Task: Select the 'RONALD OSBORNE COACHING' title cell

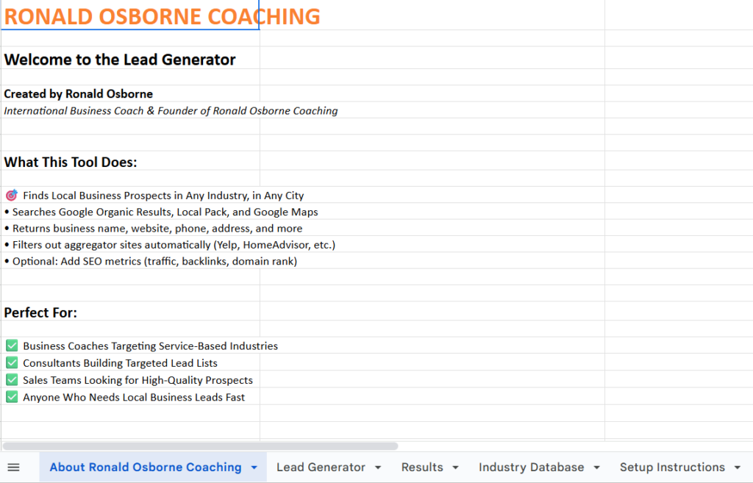Action: (x=129, y=15)
